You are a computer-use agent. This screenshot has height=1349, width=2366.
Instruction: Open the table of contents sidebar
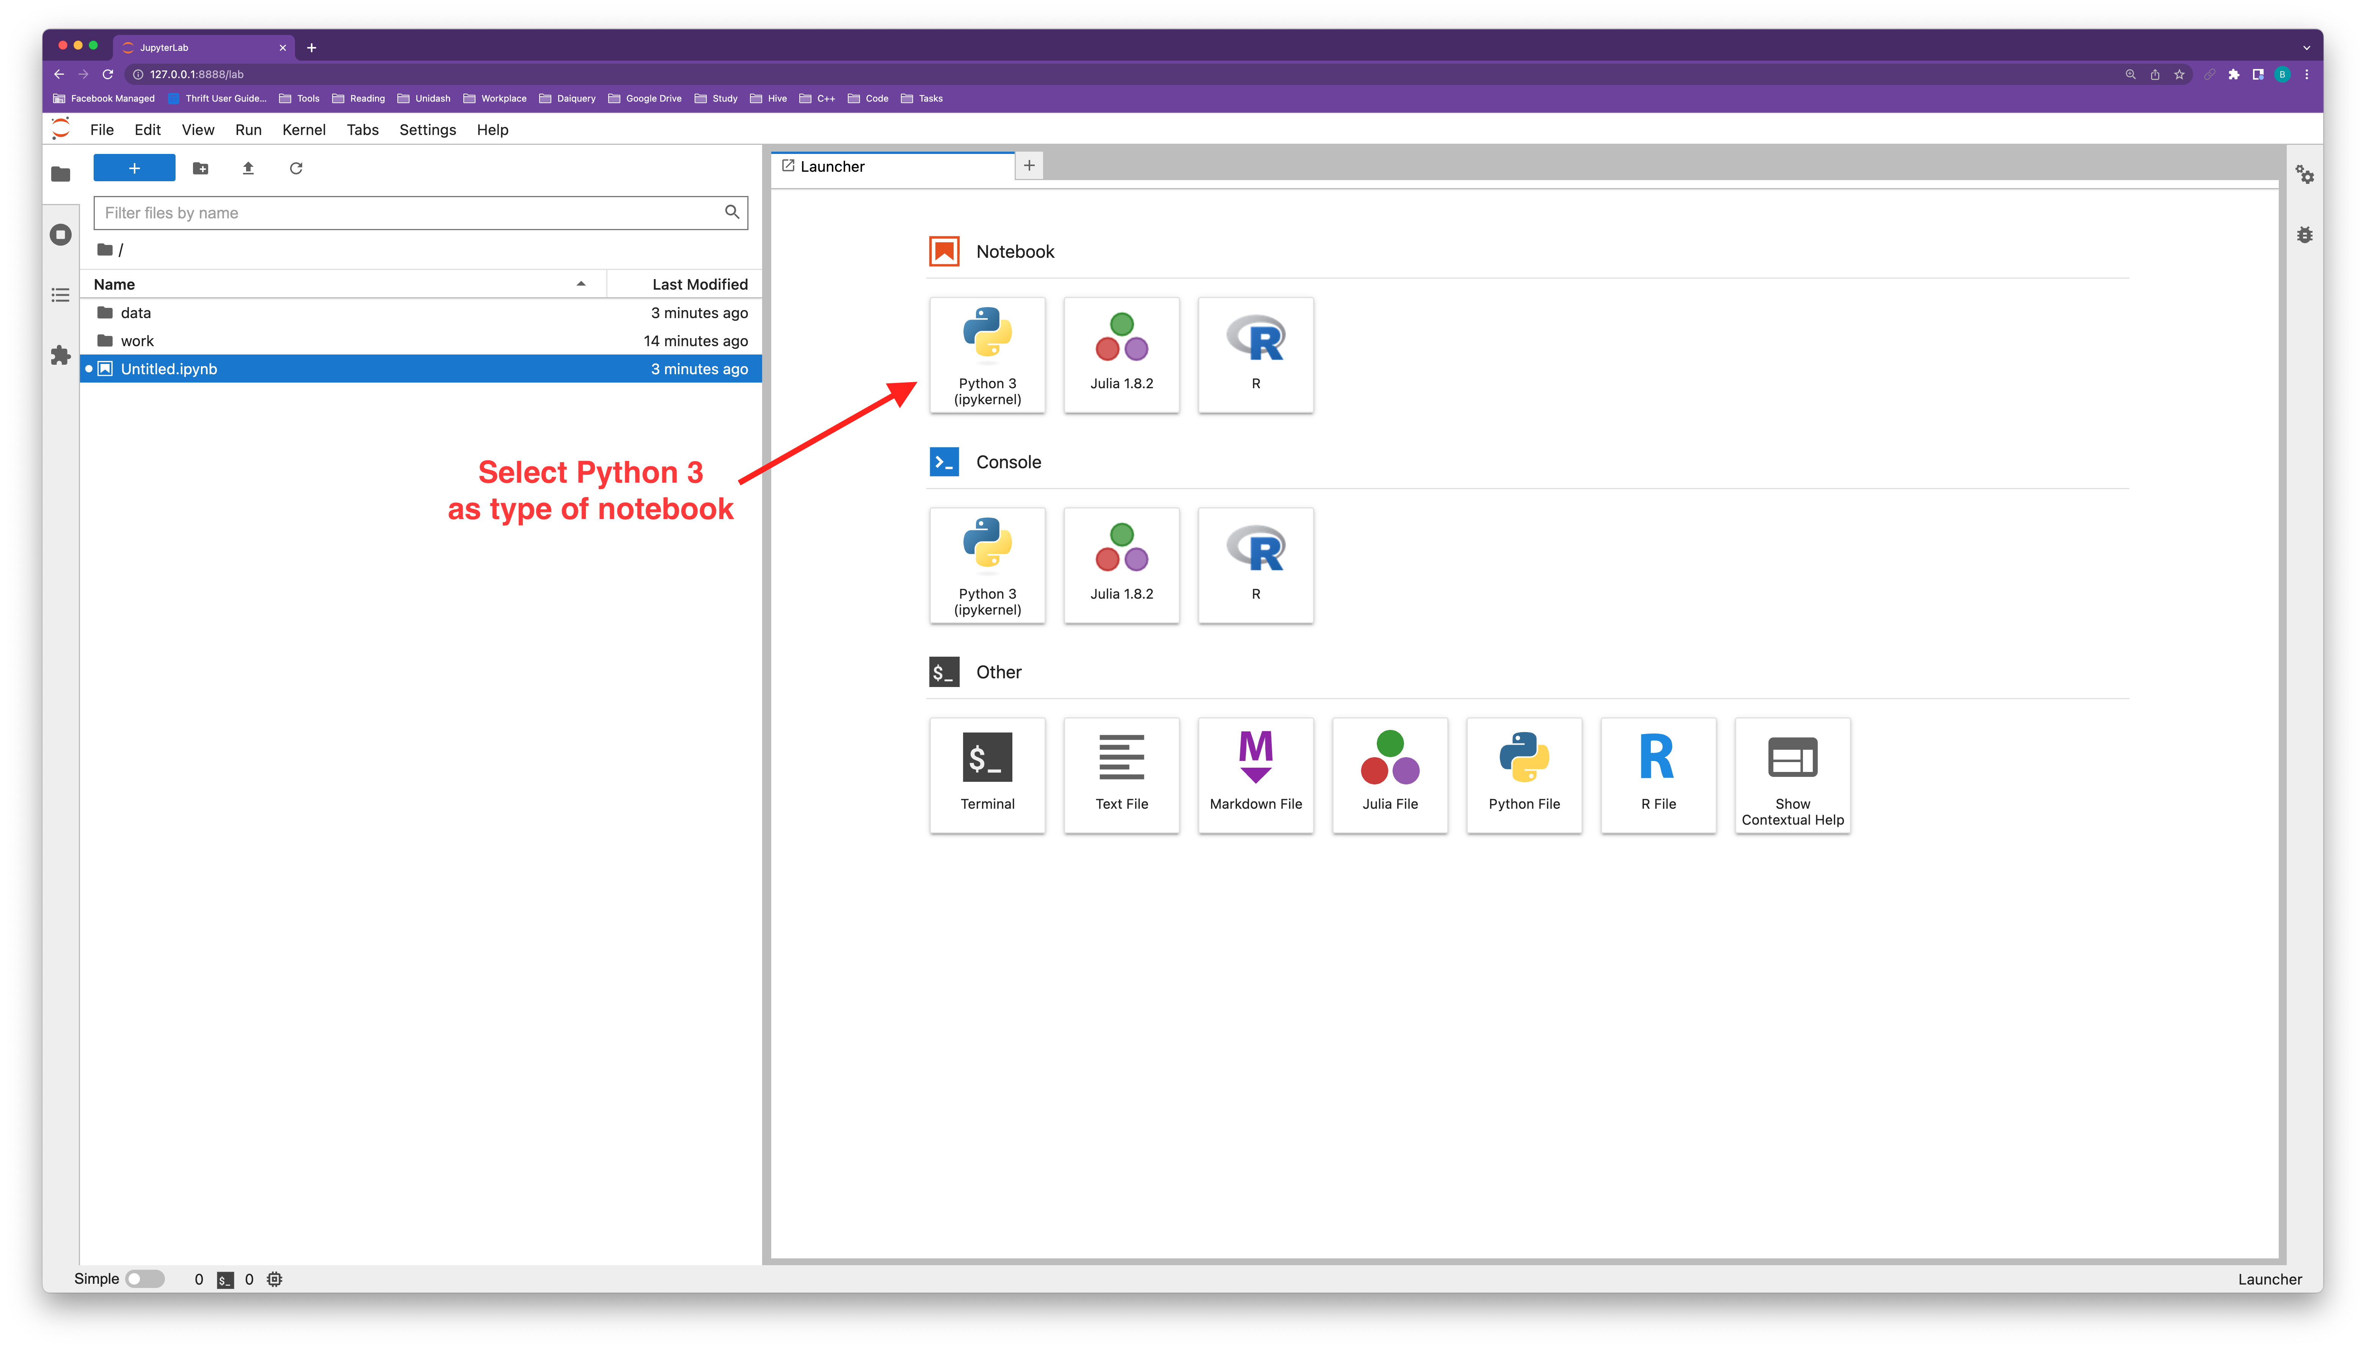(61, 295)
